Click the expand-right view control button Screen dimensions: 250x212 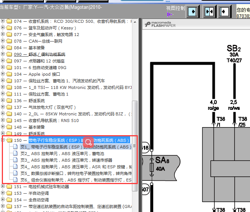(192, 11)
